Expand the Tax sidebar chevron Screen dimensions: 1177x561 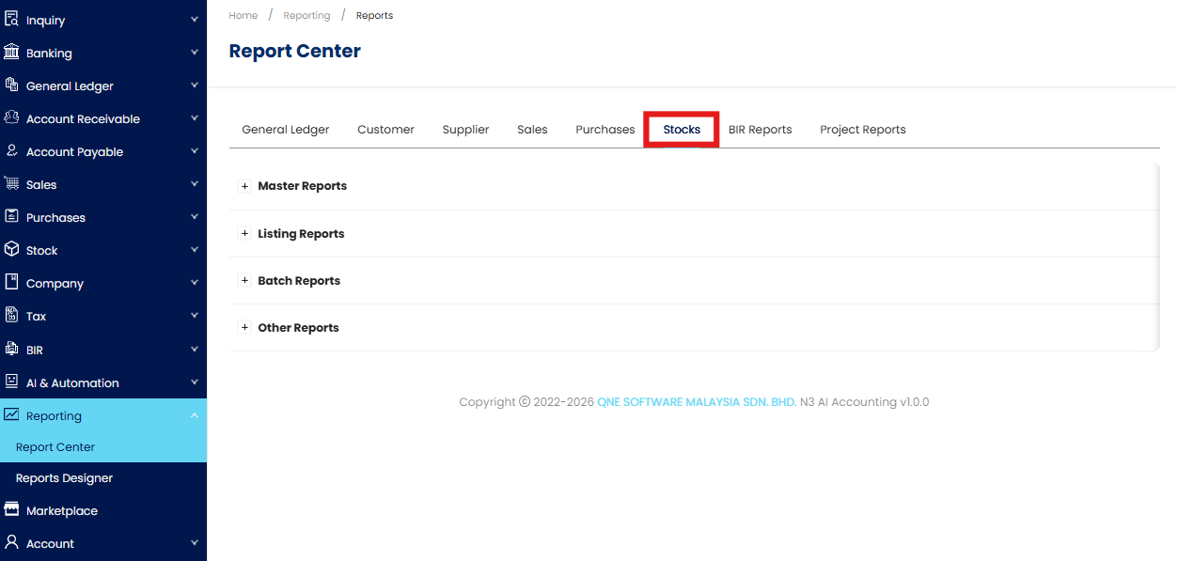coord(194,316)
